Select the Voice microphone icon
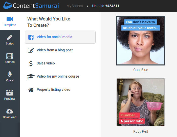This screenshot has width=177, height=137. (x=10, y=74)
